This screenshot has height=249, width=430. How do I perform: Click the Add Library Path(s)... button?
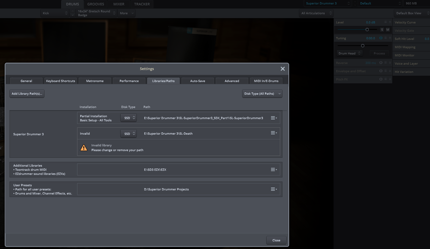pos(27,94)
